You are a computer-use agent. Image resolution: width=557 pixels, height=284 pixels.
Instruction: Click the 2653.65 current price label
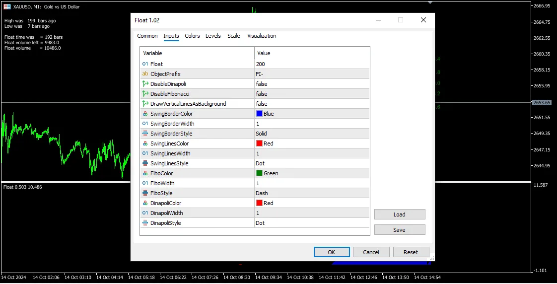tap(542, 103)
